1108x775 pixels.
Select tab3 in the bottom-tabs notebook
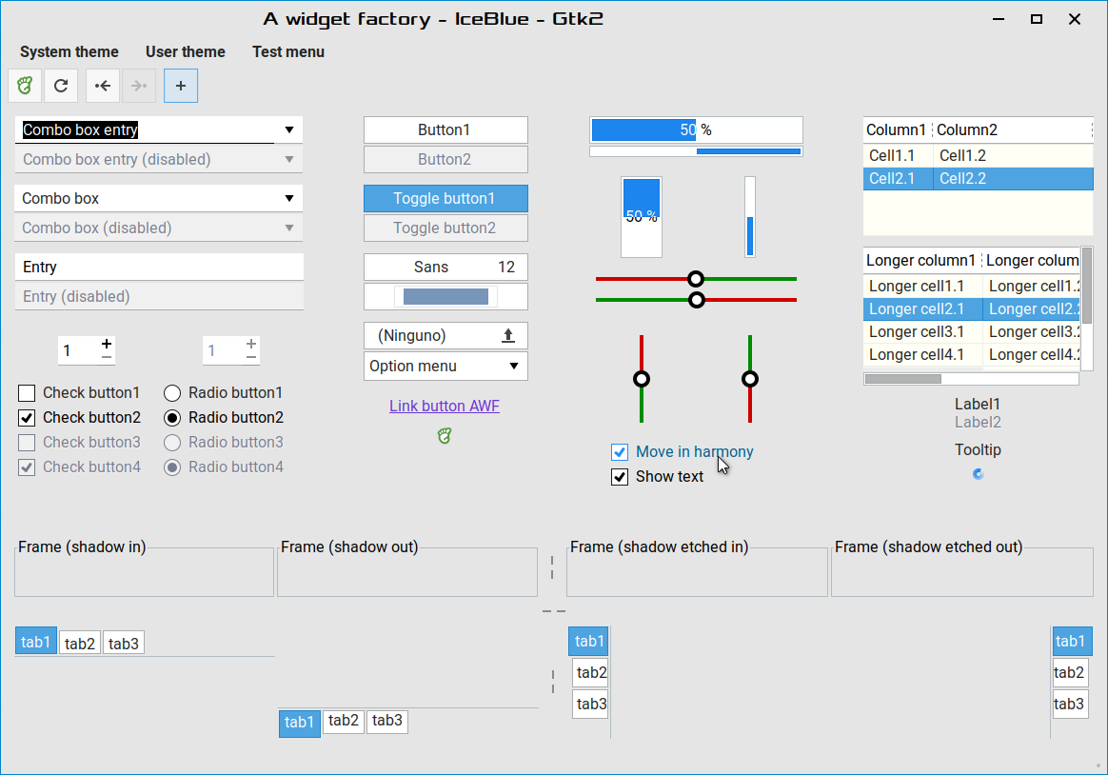click(x=387, y=721)
